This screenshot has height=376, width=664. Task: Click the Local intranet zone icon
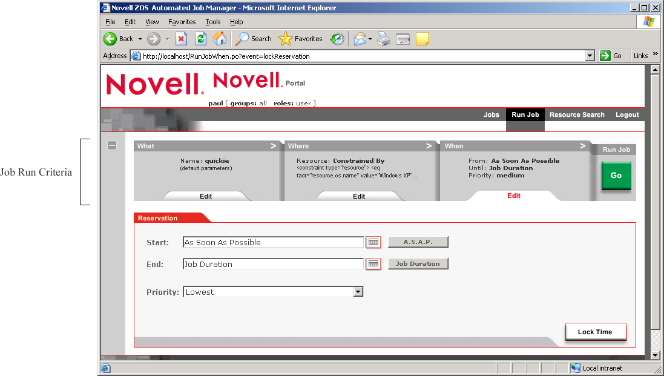(x=576, y=368)
